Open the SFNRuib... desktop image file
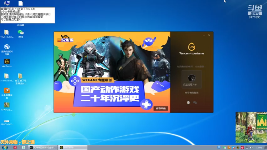 (x=7, y=107)
